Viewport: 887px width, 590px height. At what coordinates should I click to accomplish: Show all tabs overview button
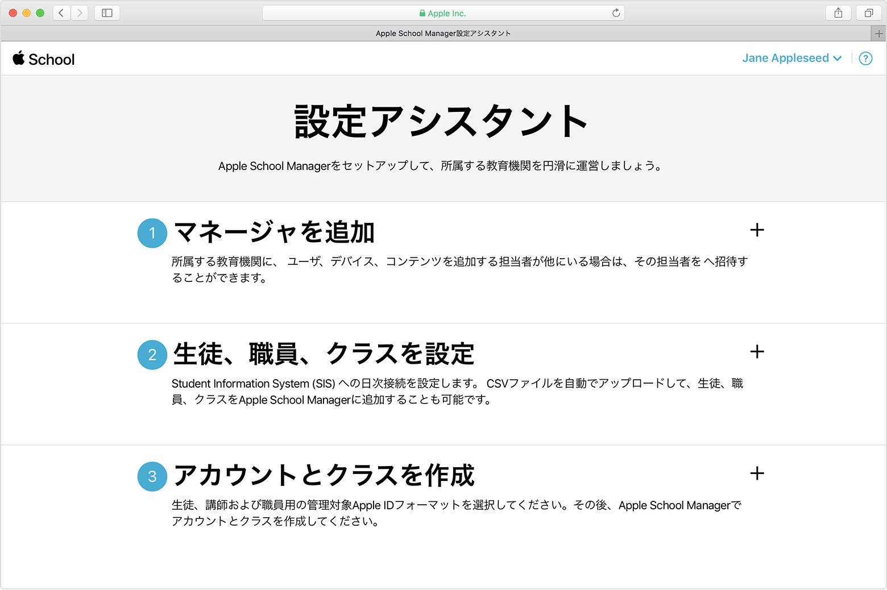(x=869, y=13)
